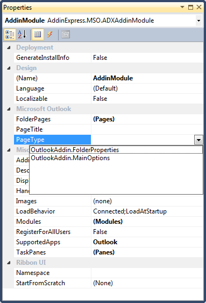206x303 pixels.
Task: Click the (Panes) collection value
Action: tap(147, 252)
